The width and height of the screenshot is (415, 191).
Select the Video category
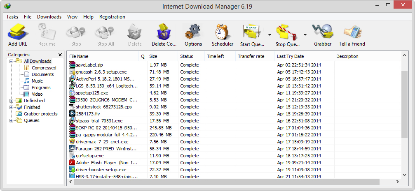[x=37, y=94]
